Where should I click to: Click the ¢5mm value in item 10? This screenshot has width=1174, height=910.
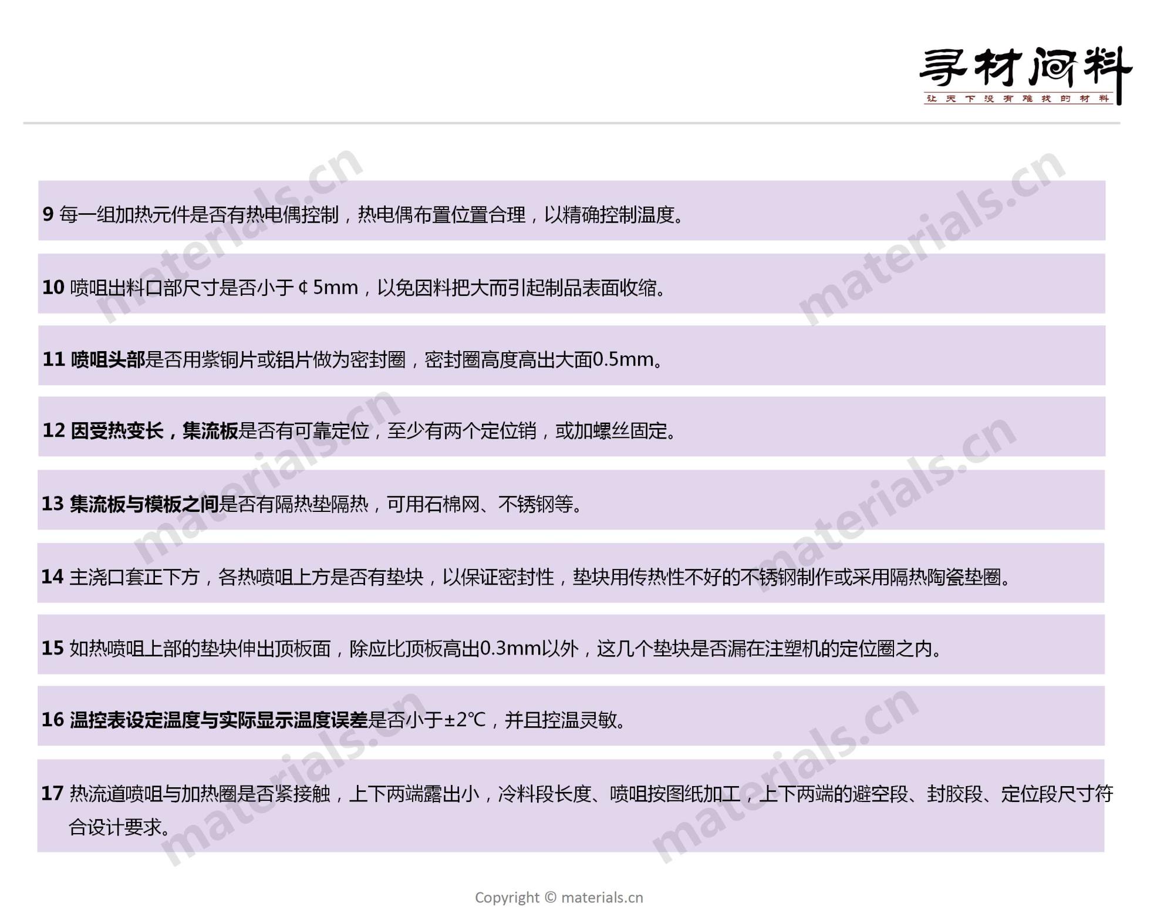coord(328,288)
